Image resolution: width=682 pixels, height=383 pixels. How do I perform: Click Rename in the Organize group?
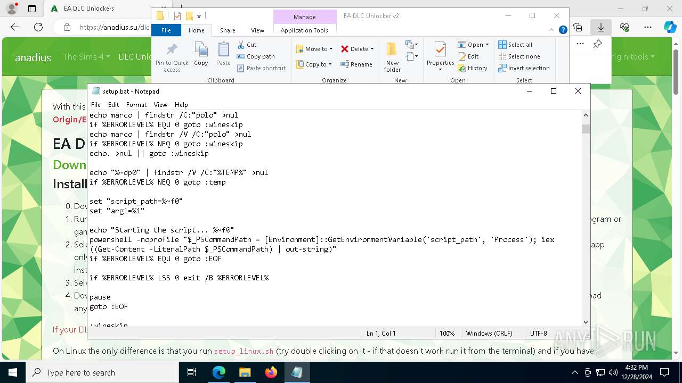[356, 64]
